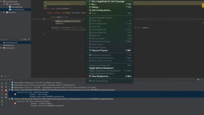Image resolution: width=204 pixels, height=115 pixels.
Task: Click the Debug bug icon in menu
Action: coord(90,7)
